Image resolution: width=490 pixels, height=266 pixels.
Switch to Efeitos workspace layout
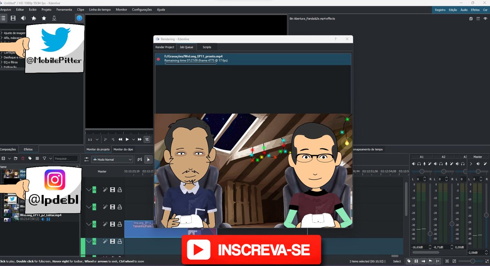tap(475, 9)
